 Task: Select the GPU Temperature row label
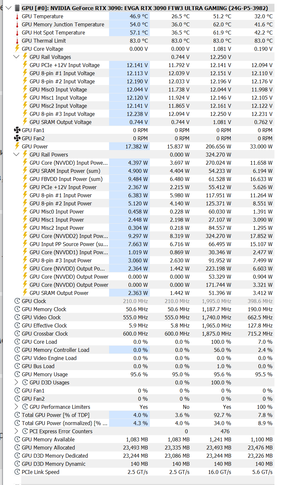coord(42,16)
